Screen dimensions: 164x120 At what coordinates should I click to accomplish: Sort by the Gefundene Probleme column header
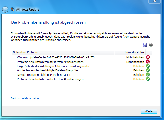(63, 52)
